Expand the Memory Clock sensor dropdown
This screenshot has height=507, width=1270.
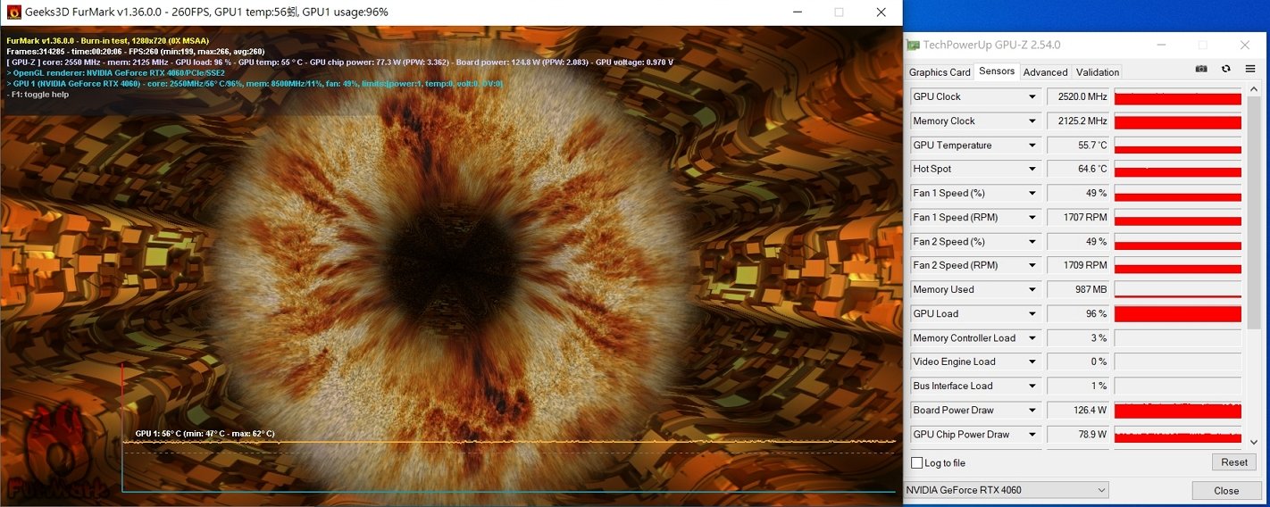point(1032,121)
